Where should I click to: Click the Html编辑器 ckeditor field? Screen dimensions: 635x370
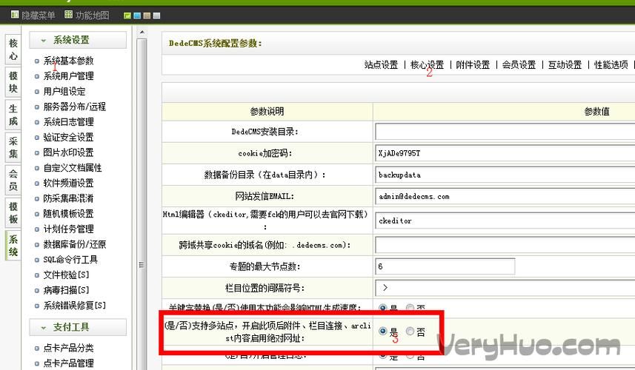click(x=505, y=221)
